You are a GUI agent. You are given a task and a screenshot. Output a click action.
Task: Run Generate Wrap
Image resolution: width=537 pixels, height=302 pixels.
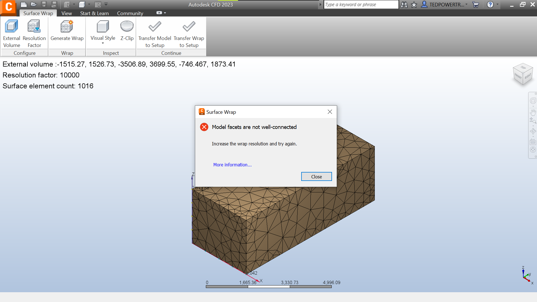pyautogui.click(x=67, y=31)
